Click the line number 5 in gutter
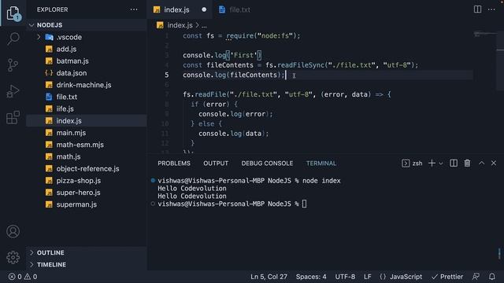This screenshot has width=504, height=283. click(166, 75)
